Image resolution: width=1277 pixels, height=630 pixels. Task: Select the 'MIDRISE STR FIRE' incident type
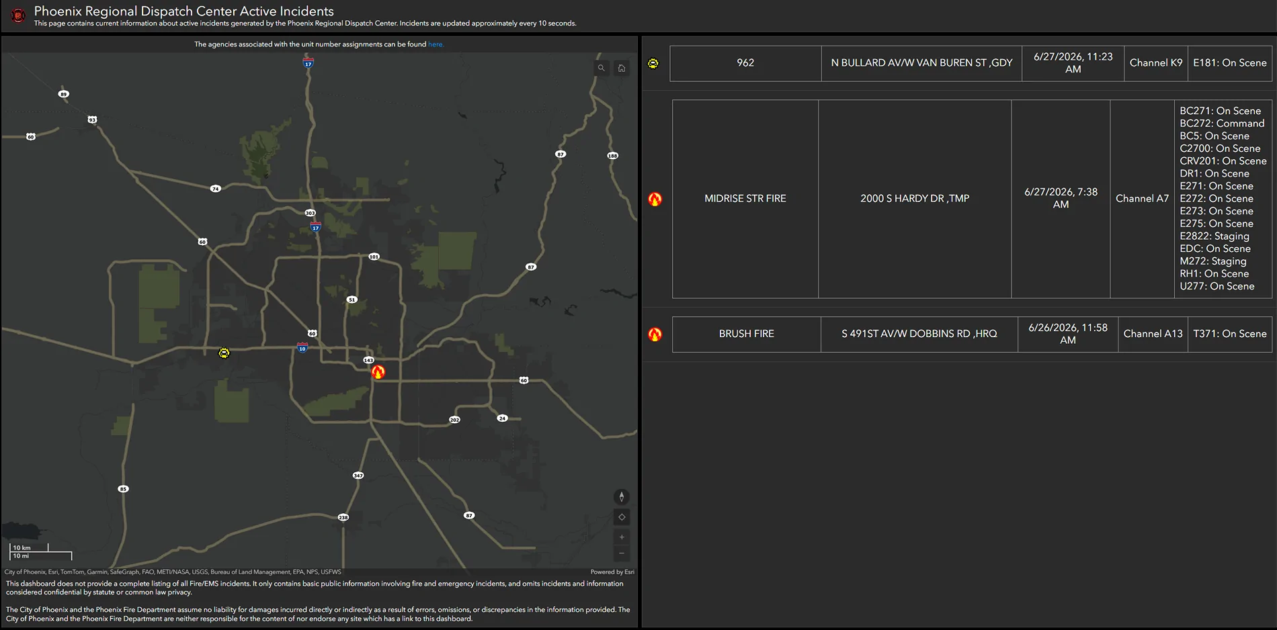point(745,199)
